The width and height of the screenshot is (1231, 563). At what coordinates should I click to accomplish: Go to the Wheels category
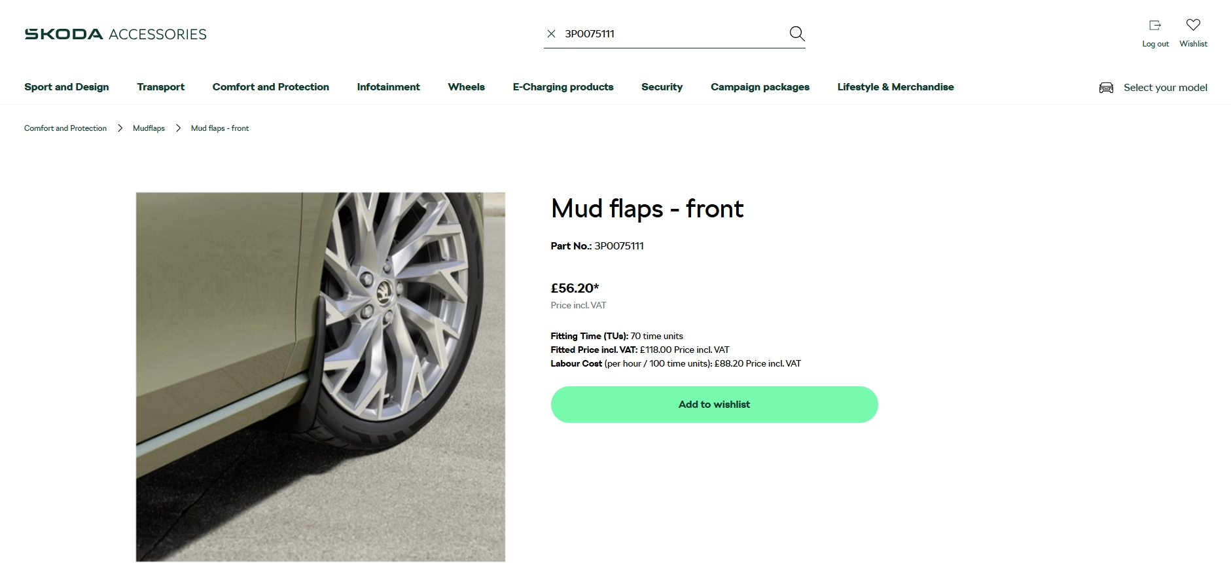pyautogui.click(x=466, y=87)
